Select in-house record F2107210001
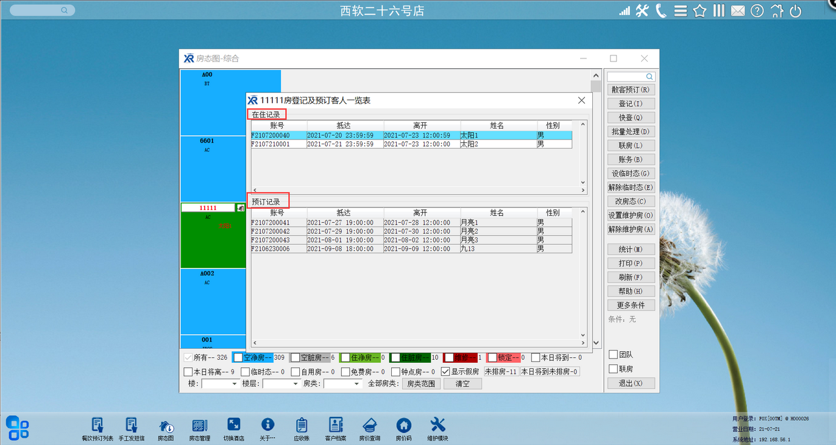The width and height of the screenshot is (836, 445). click(411, 144)
